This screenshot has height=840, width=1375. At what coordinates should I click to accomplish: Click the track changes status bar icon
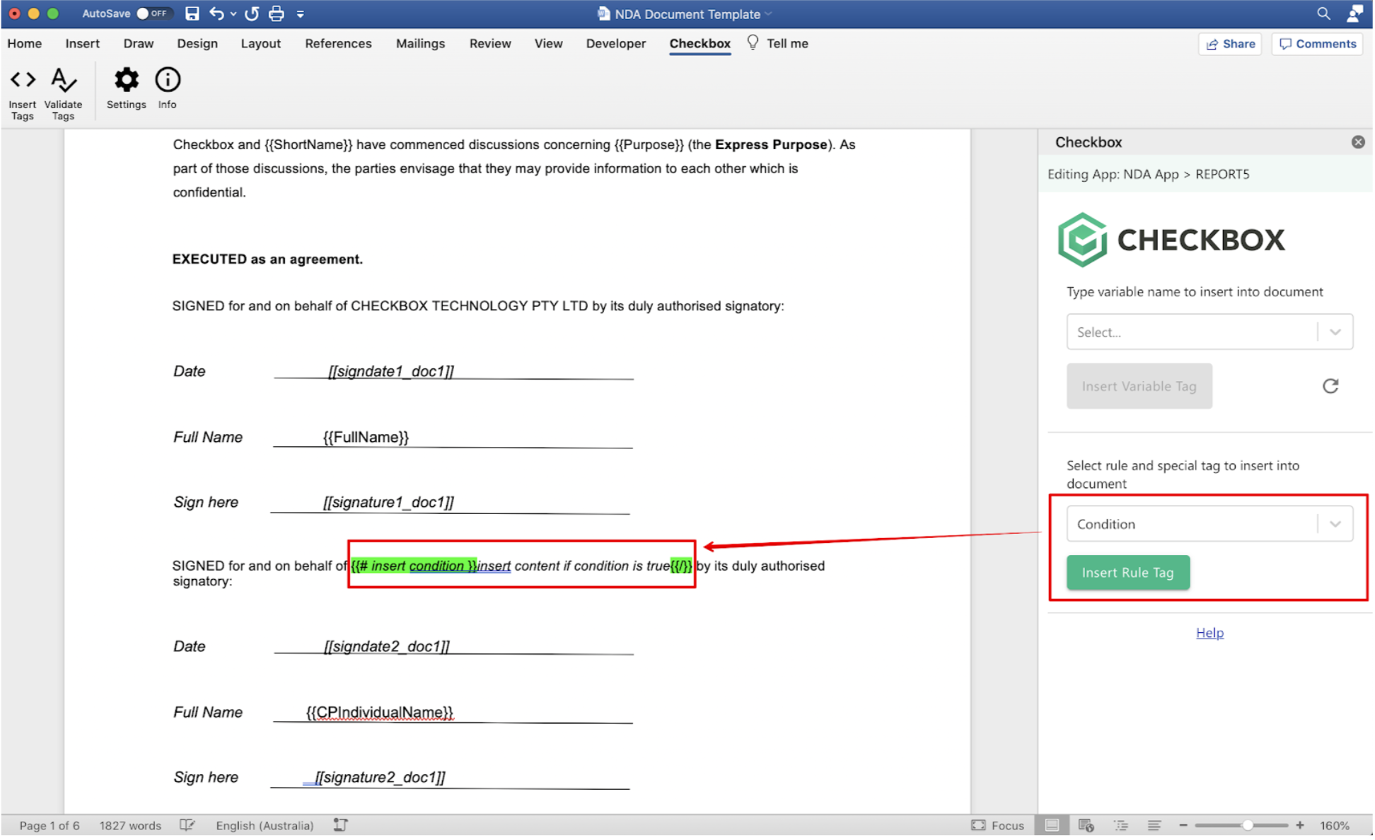pos(340,825)
